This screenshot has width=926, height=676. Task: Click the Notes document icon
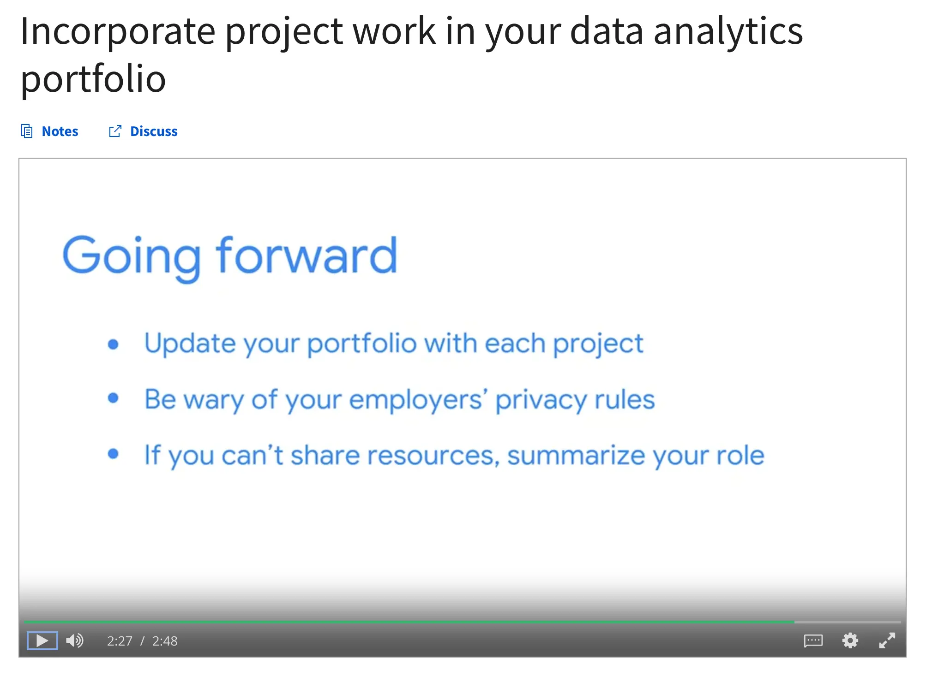tap(27, 131)
